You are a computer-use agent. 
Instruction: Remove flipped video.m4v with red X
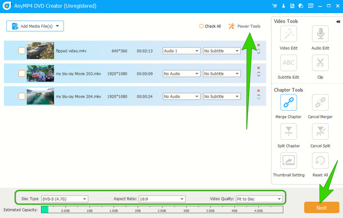click(x=258, y=45)
